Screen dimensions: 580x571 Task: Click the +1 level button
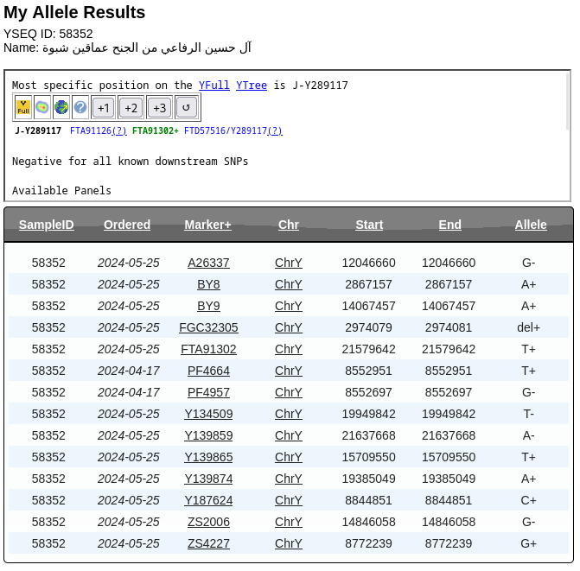[x=104, y=107]
